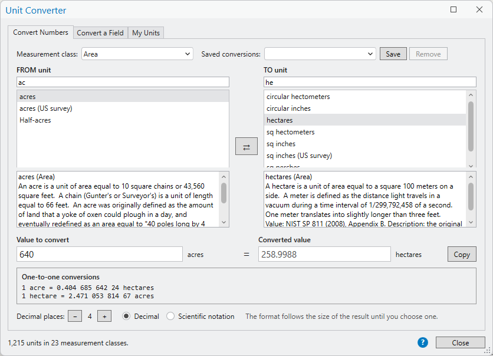Save the current conversion
This screenshot has height=356, width=493.
point(393,54)
